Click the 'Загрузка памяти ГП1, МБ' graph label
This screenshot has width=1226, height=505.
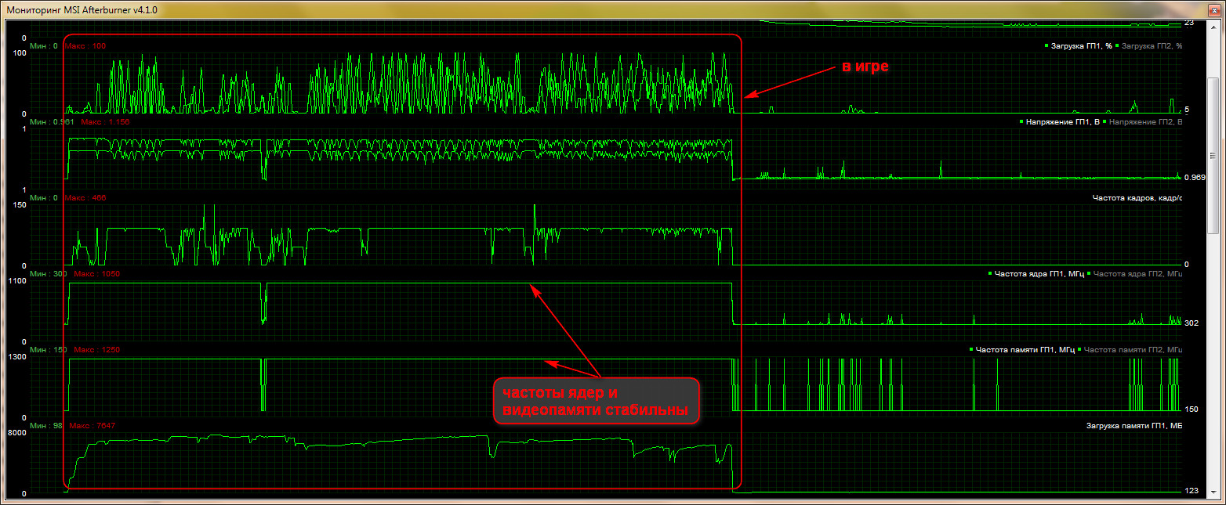point(1134,426)
